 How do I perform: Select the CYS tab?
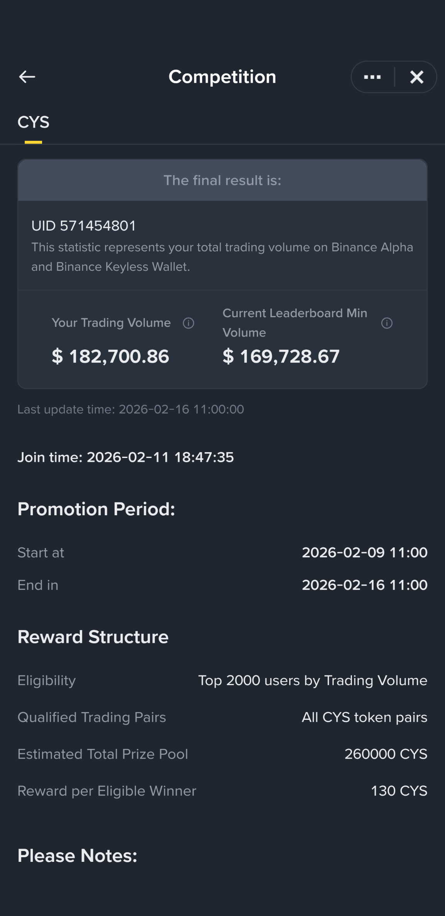tap(33, 122)
